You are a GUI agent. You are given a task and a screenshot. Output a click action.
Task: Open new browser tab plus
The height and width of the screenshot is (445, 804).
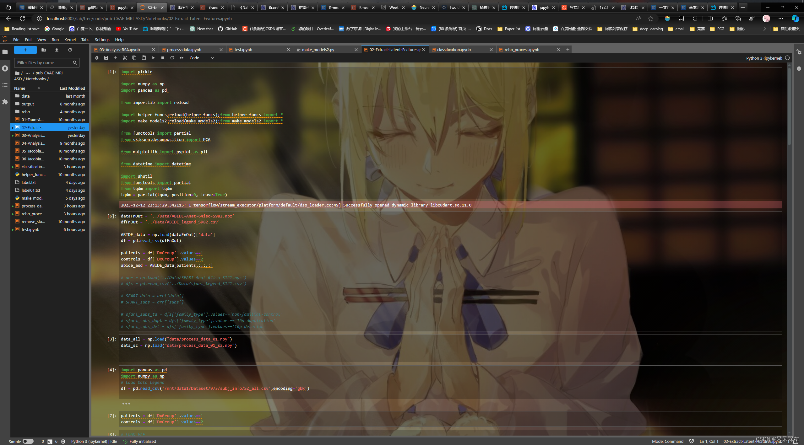[x=743, y=7]
